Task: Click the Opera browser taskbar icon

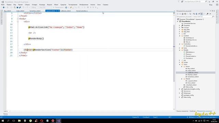Action: click(42, 121)
